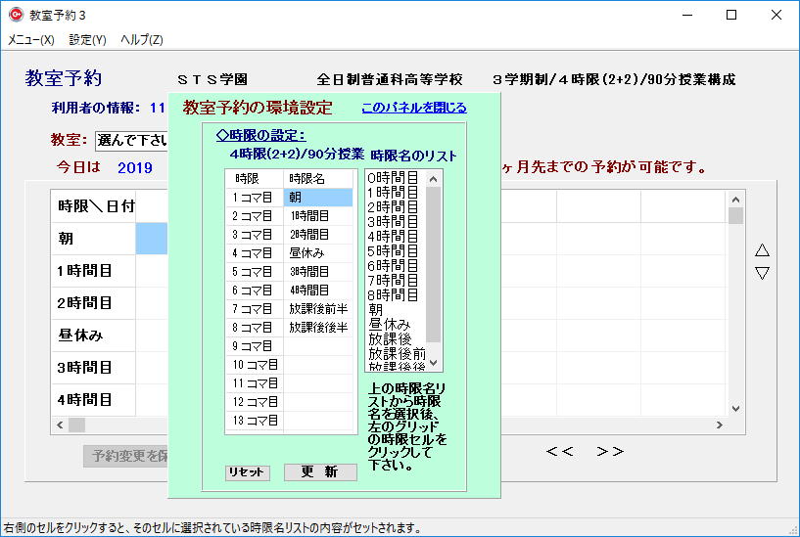
Task: Click the down triangle arrow icon
Action: click(x=762, y=273)
